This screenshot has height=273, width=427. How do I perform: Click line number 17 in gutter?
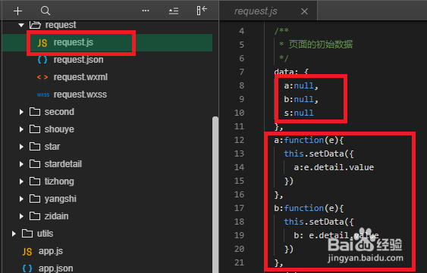pyautogui.click(x=239, y=208)
